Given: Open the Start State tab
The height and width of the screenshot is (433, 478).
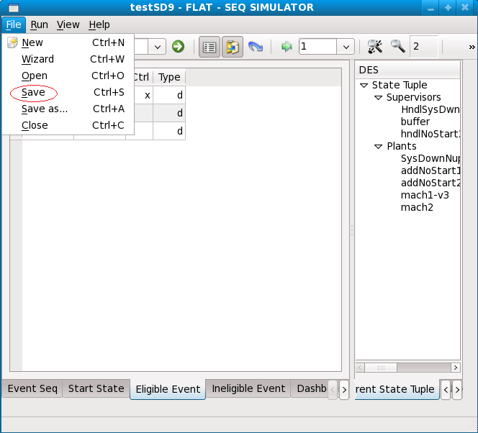Looking at the screenshot, I should pos(96,388).
